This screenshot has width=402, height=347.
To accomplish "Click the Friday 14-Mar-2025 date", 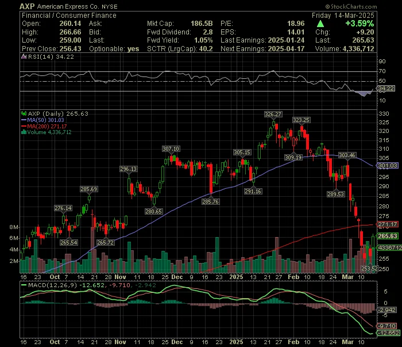I will pyautogui.click(x=343, y=16).
